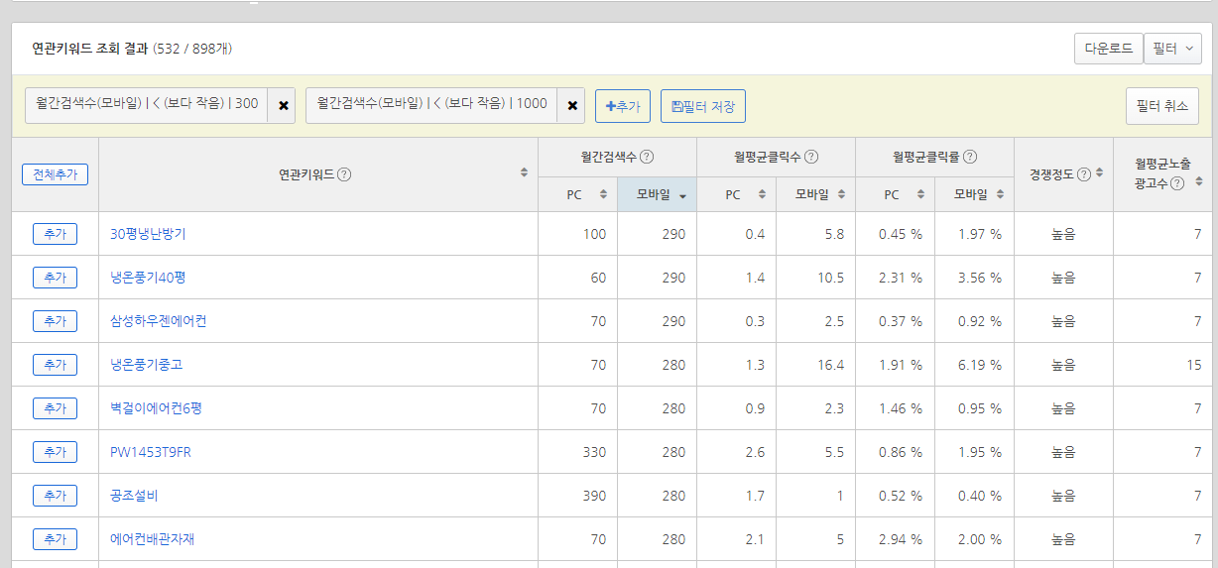The height and width of the screenshot is (568, 1218).
Task: Cancel filters with 필터 취소 button
Action: click(1161, 106)
